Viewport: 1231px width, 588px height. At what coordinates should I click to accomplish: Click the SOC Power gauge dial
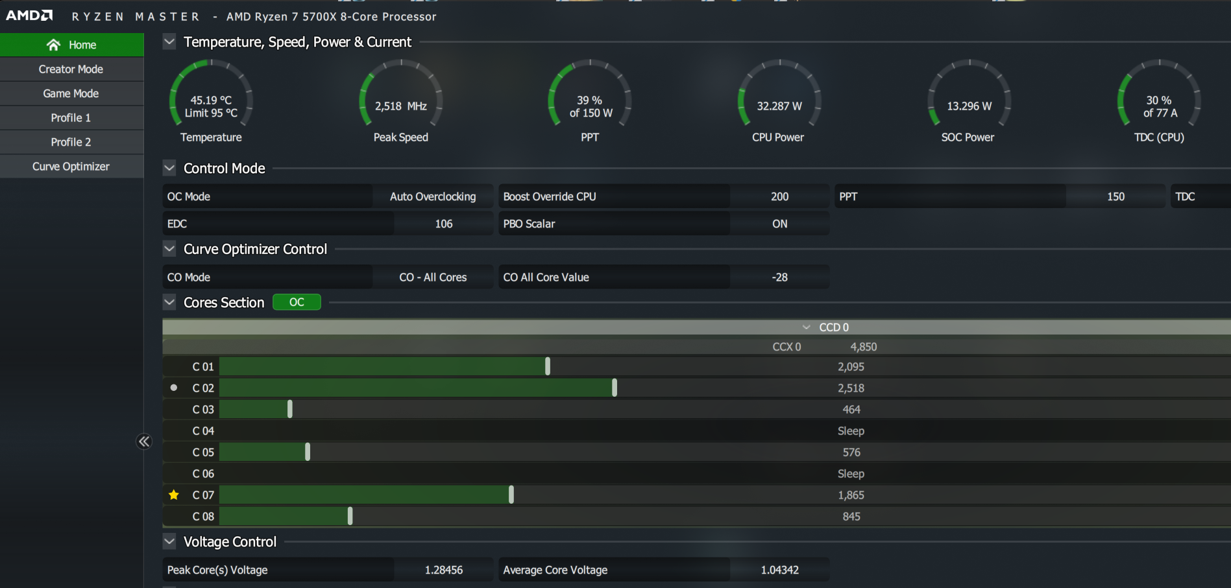pos(969,93)
